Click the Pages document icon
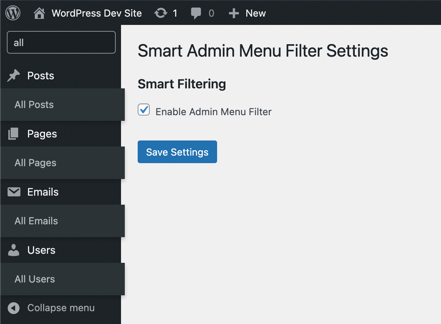 (x=13, y=134)
